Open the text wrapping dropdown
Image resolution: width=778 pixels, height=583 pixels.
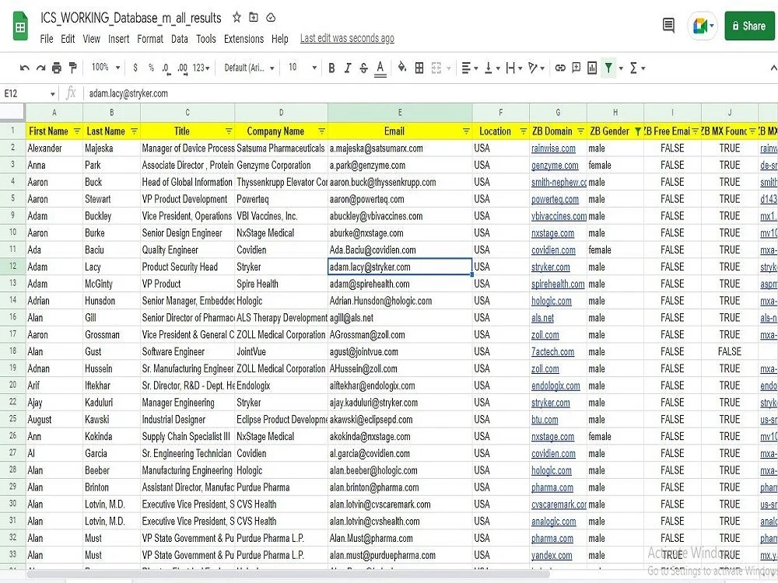pyautogui.click(x=514, y=68)
